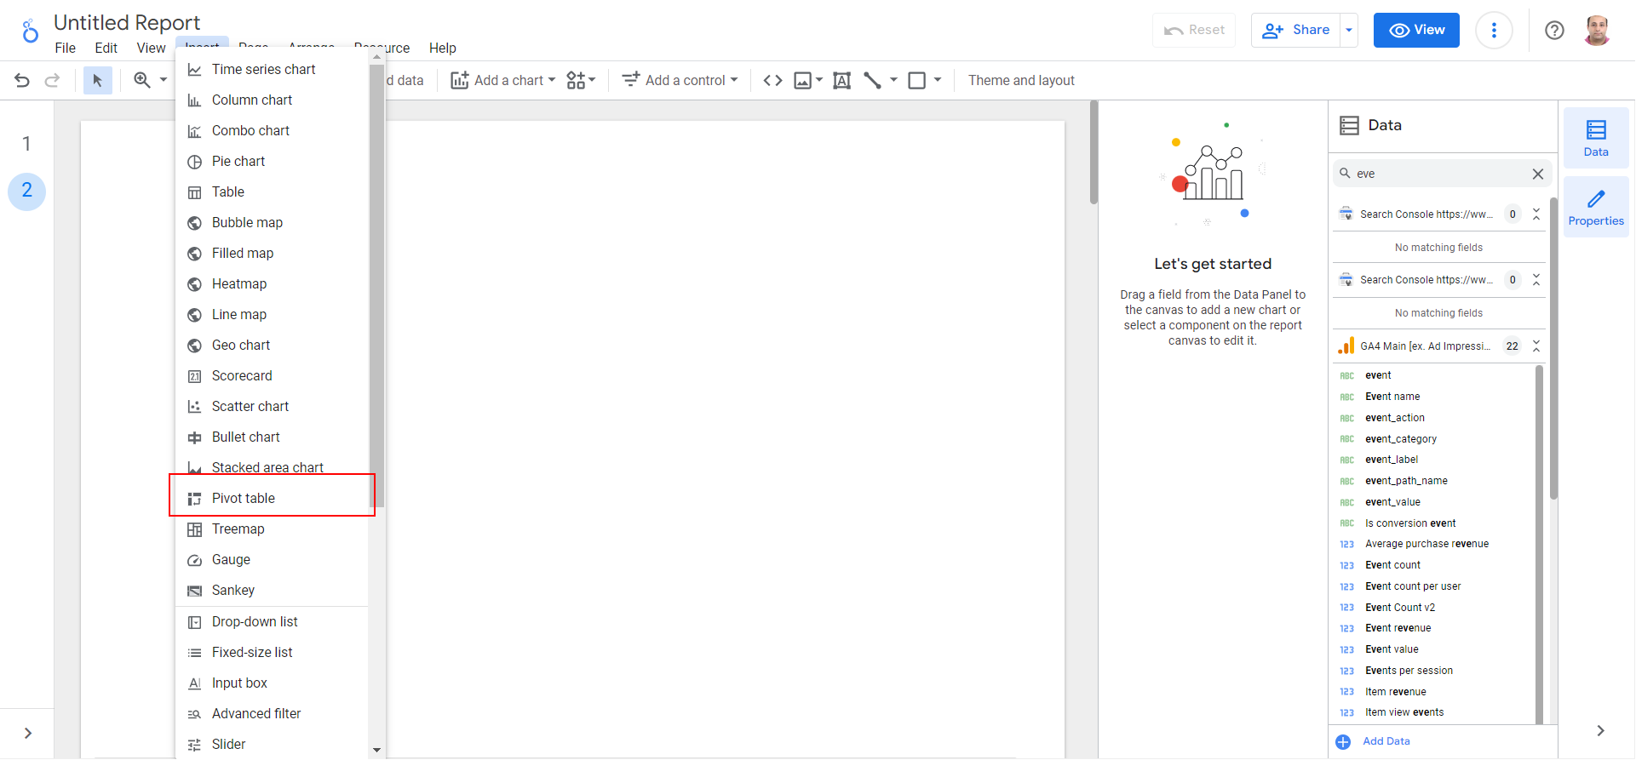Clear the field search with X icon
This screenshot has height=760, width=1636.
click(x=1538, y=174)
